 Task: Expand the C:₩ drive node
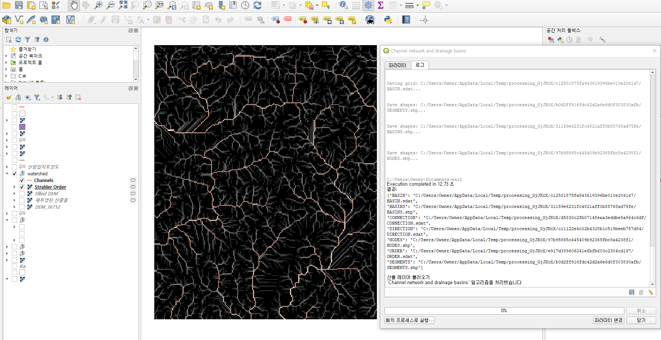[x=6, y=76]
